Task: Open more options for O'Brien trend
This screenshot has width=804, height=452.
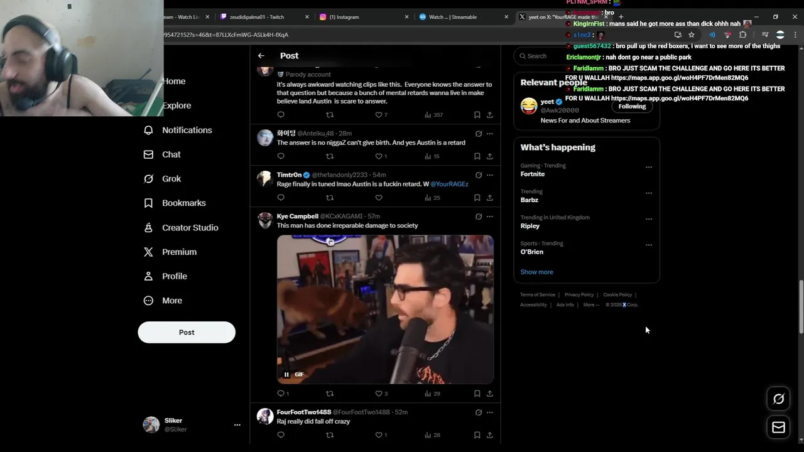Action: coord(649,245)
